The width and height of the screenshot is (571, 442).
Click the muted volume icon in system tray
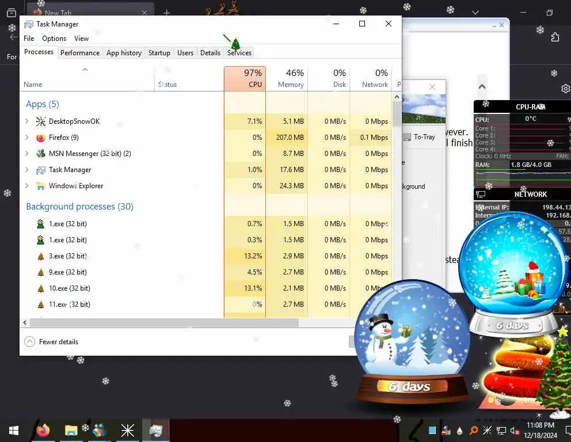coord(515,431)
